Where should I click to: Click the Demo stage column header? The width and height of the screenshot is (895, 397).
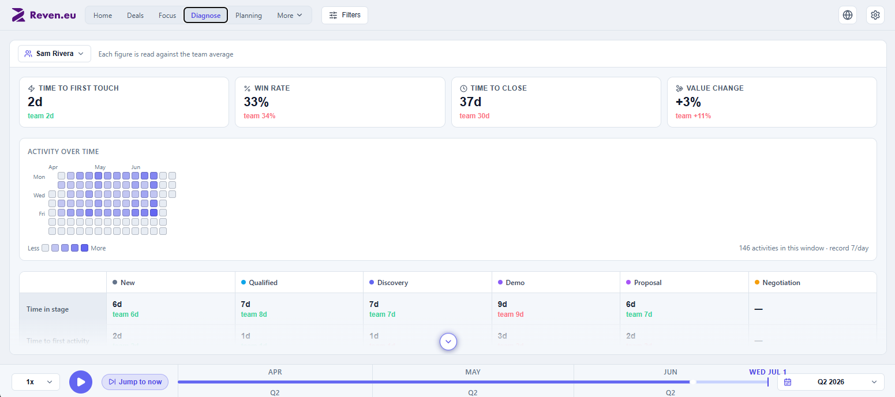tap(556, 283)
